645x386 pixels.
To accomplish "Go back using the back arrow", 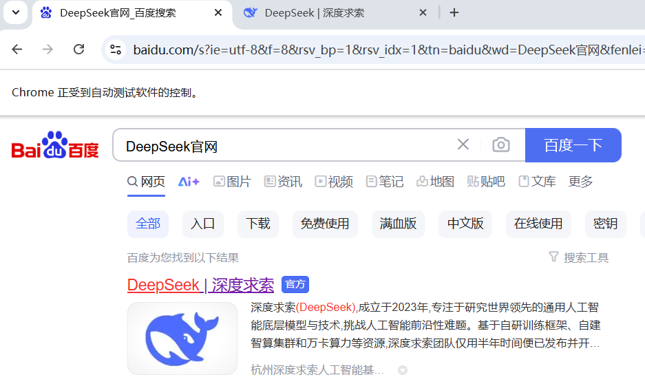I will click(17, 50).
